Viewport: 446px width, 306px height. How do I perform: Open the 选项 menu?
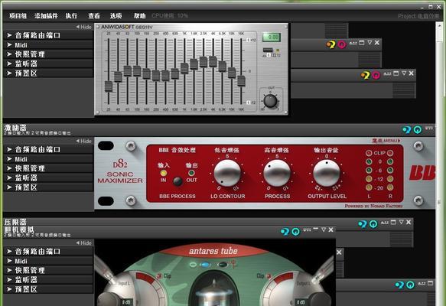116,16
